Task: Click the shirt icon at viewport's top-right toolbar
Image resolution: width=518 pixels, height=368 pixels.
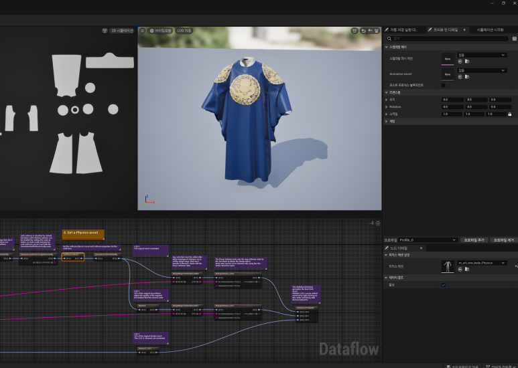Action: point(354,31)
